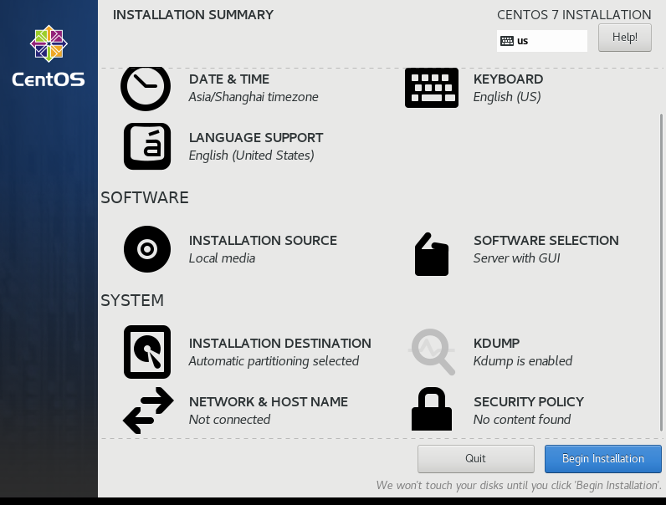This screenshot has width=666, height=505.
Task: Click the English (United States) language text
Action: coord(252,156)
